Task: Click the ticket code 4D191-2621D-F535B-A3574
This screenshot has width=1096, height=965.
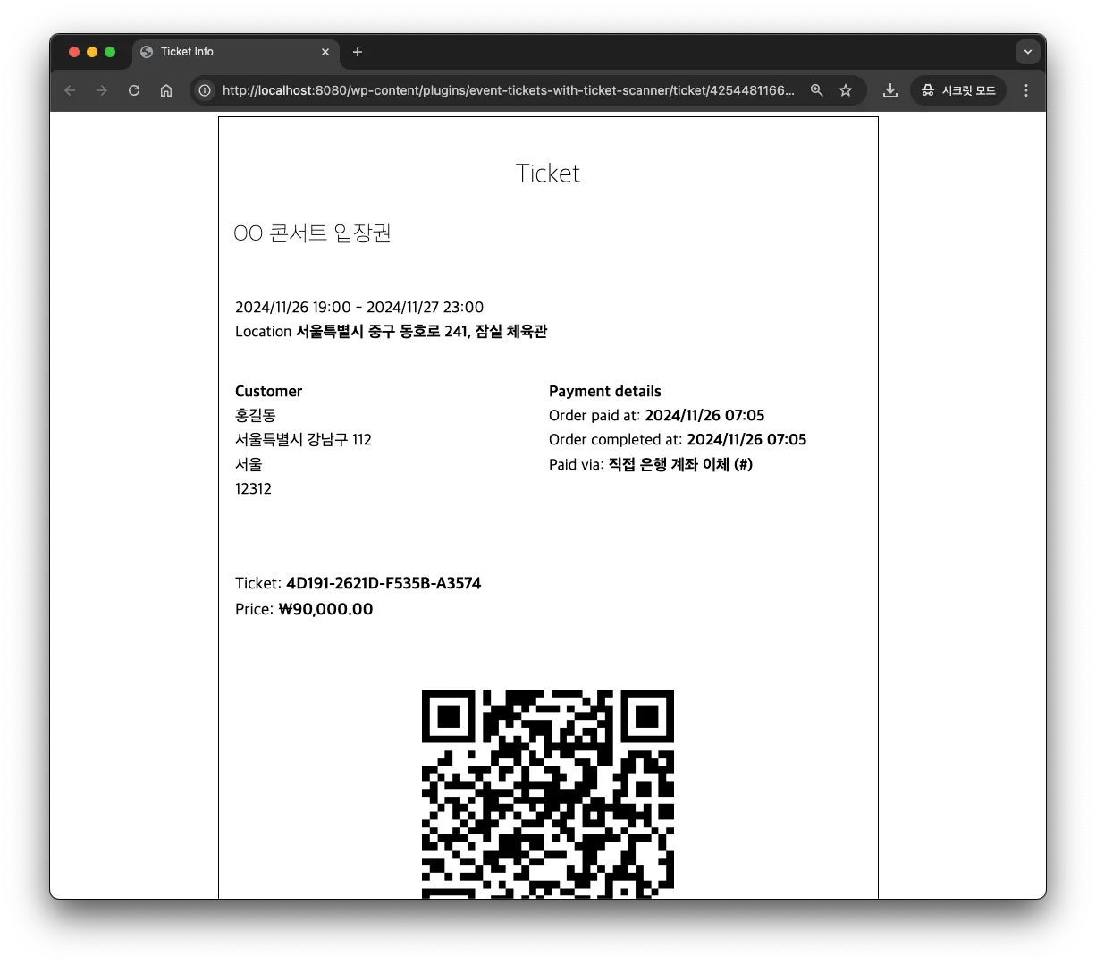Action: click(384, 583)
